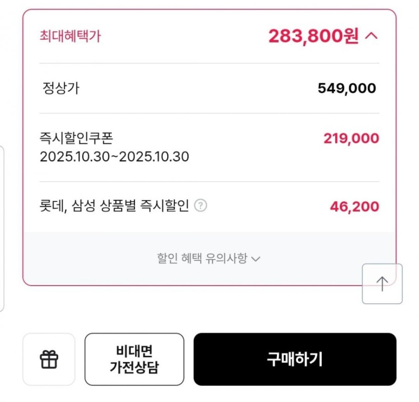
Task: Open the 할인 혜택 유의사항 notice text
Action: click(x=202, y=259)
